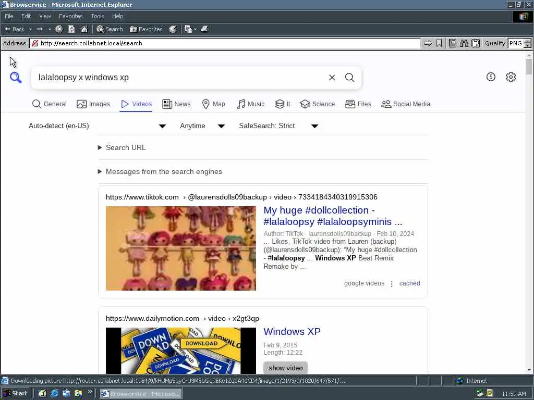Image resolution: width=534 pixels, height=400 pixels.
Task: Open the 'My huge #dollcollection' result title
Action: click(333, 216)
